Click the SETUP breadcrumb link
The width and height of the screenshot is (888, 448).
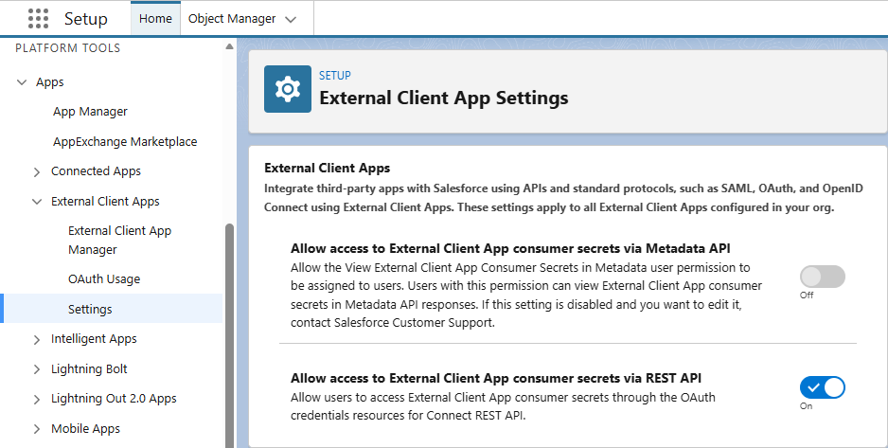tap(335, 76)
